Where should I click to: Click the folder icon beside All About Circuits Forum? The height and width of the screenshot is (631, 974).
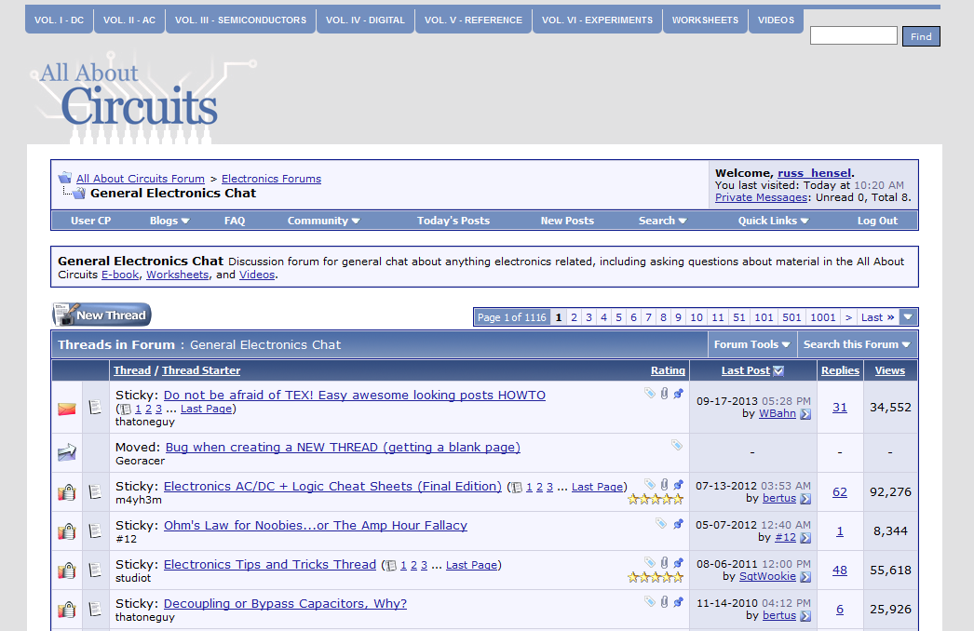64,179
